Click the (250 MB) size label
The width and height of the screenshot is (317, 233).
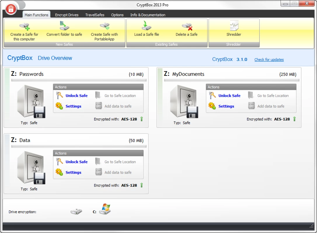288,74
